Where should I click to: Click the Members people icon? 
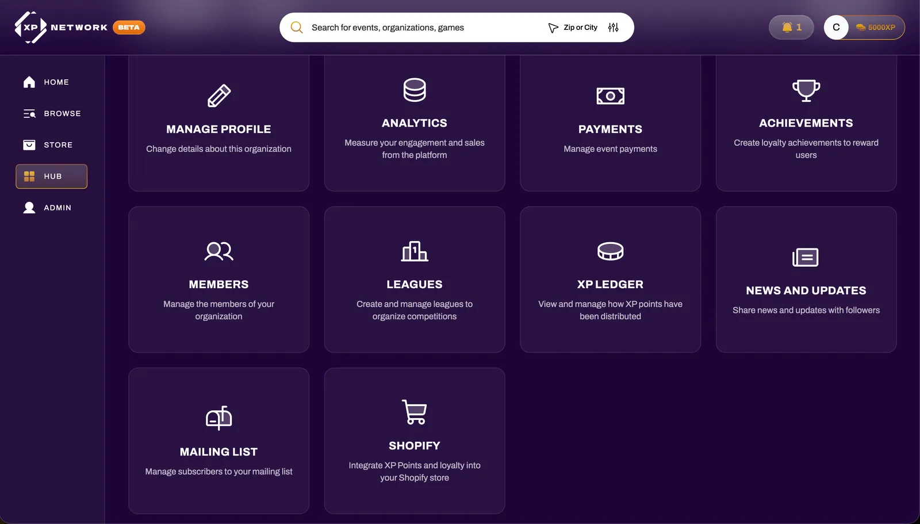tap(218, 251)
